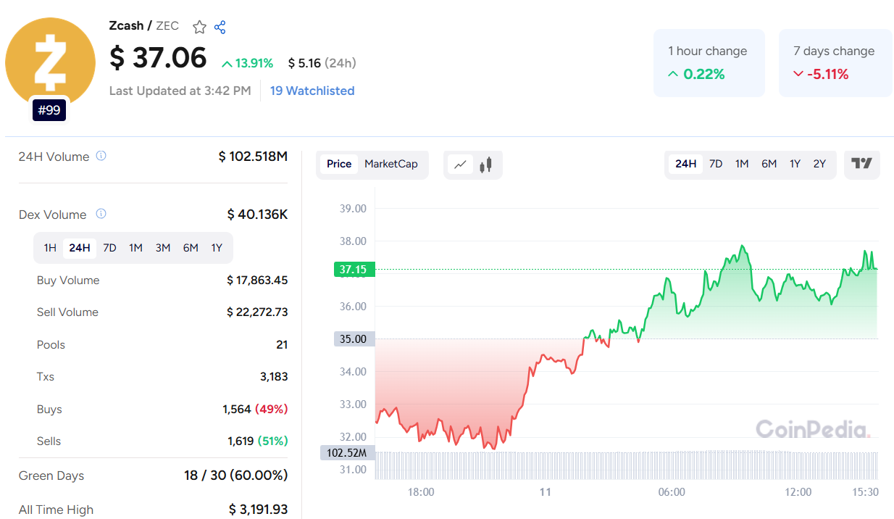This screenshot has width=894, height=519.
Task: Select the MarketCap chart toggle
Action: tap(391, 164)
